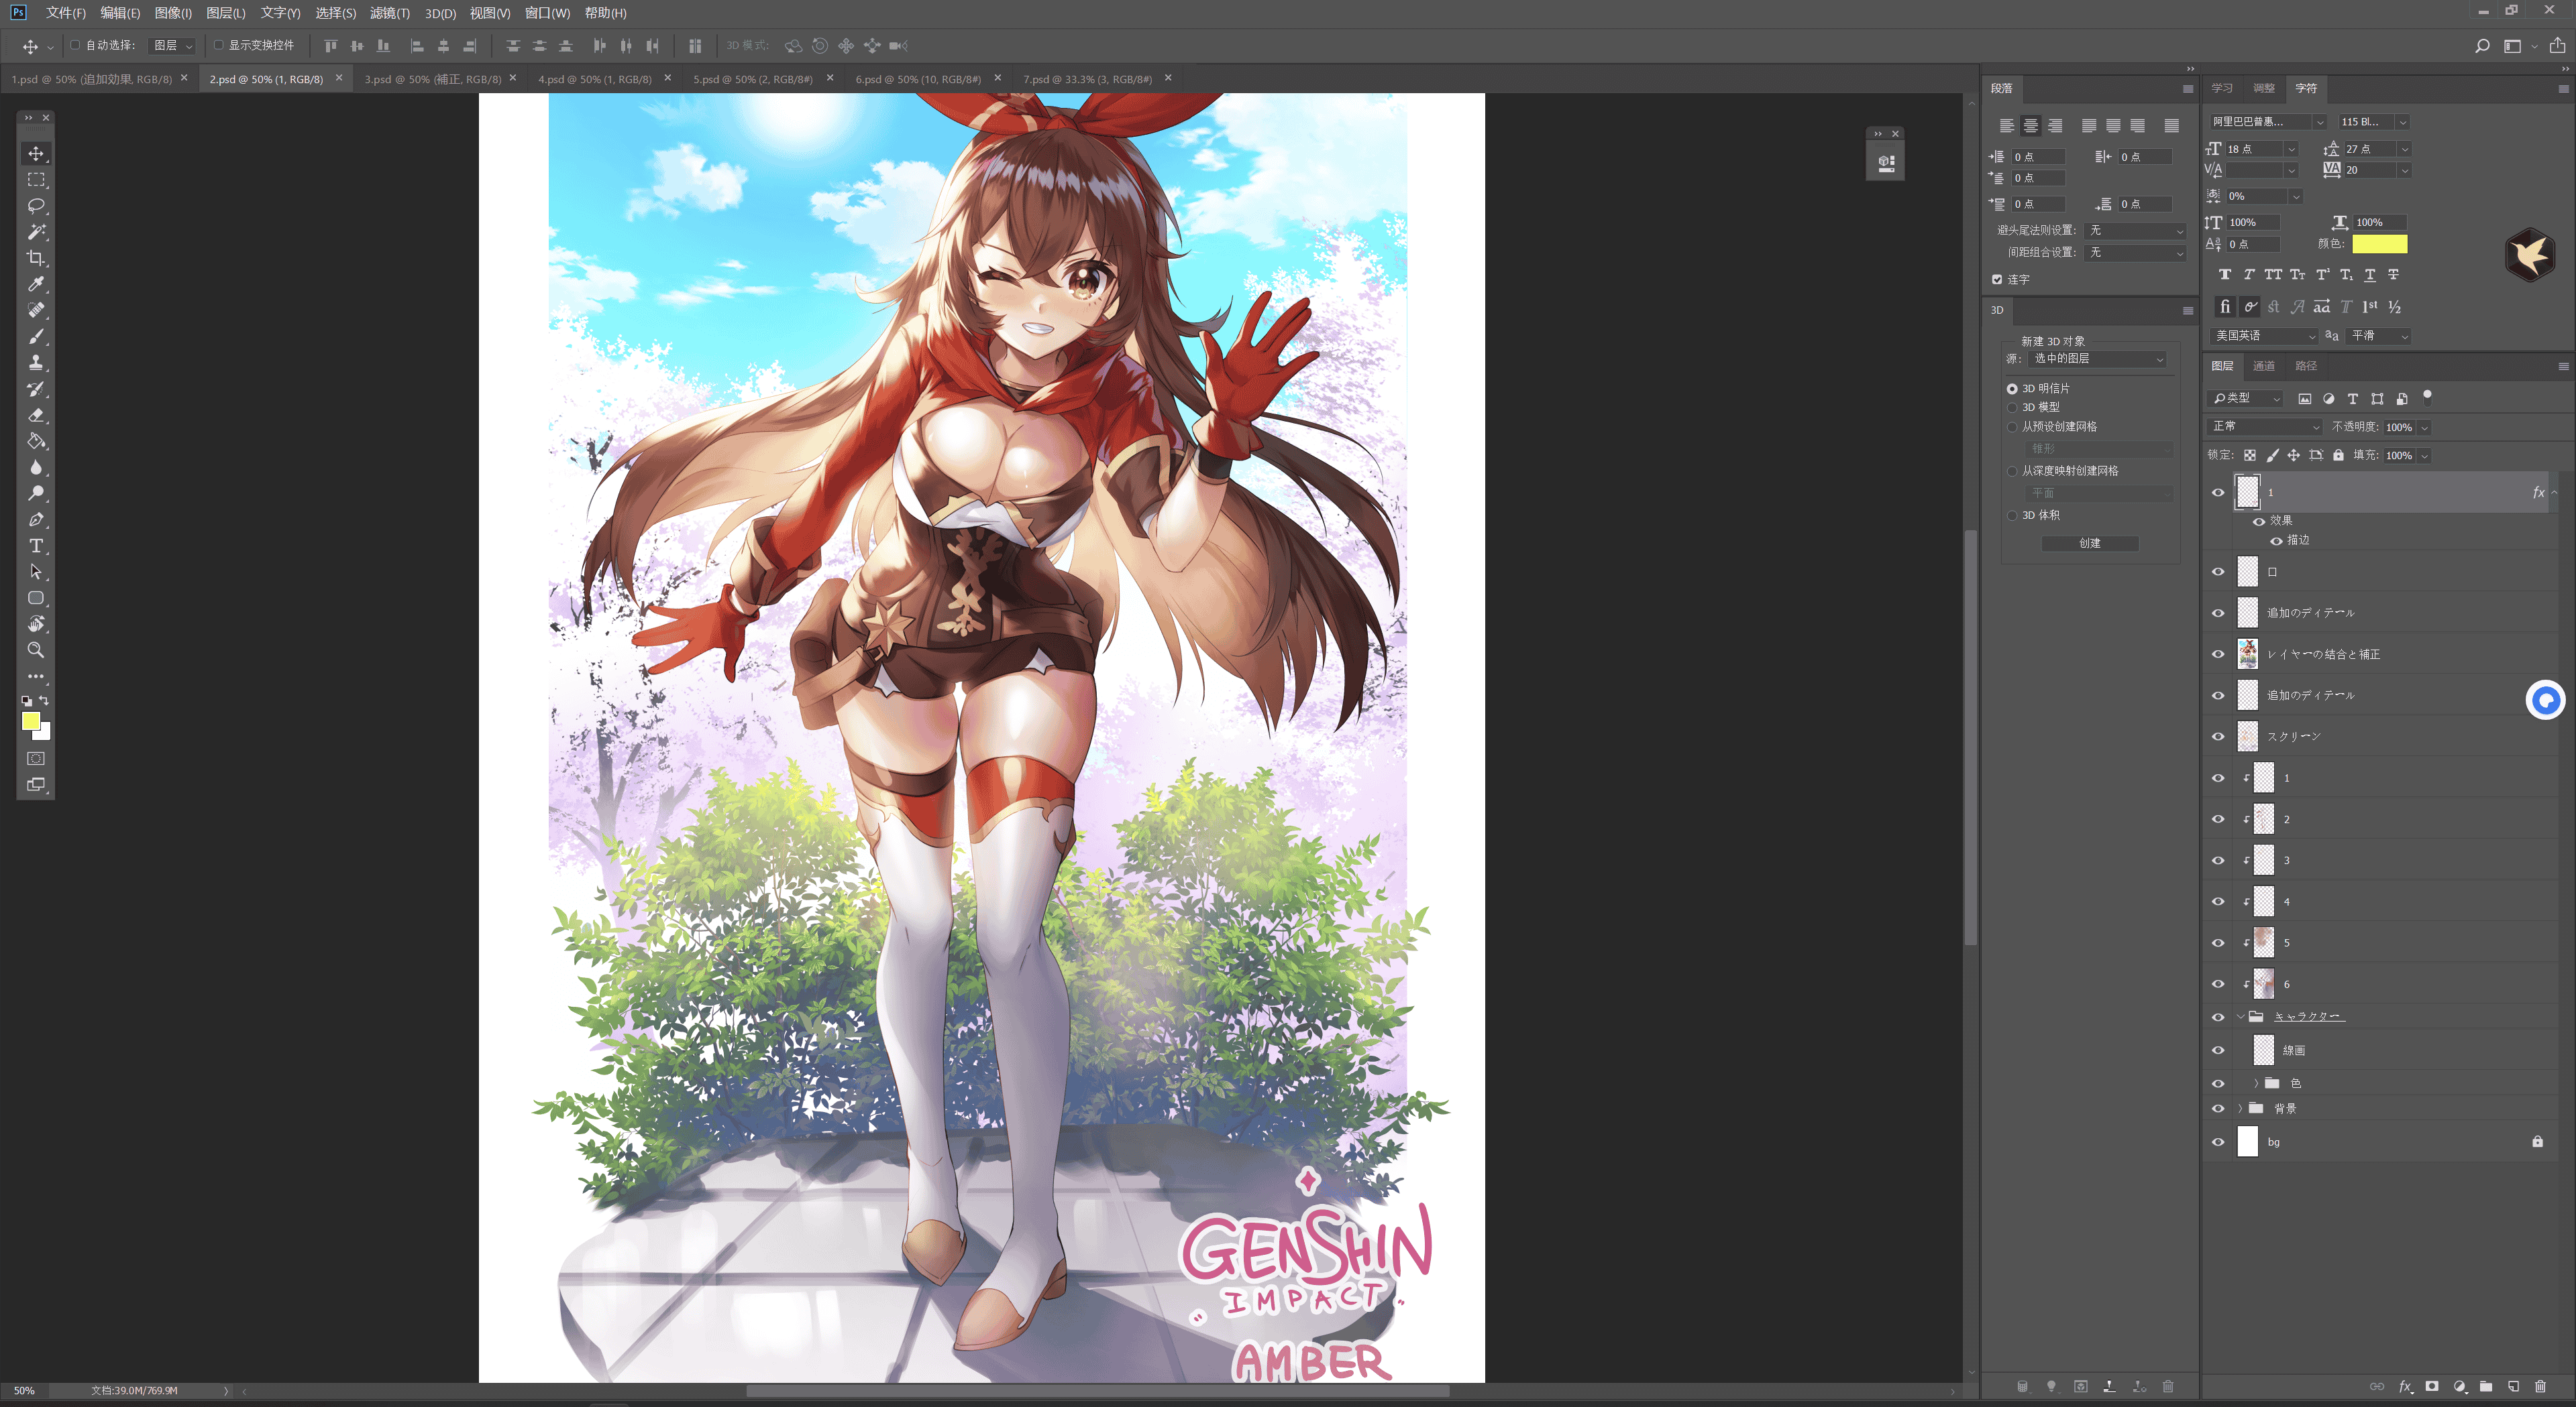The height and width of the screenshot is (1407, 2576).
Task: Click the 创建 button in 3D panel
Action: click(x=2090, y=544)
